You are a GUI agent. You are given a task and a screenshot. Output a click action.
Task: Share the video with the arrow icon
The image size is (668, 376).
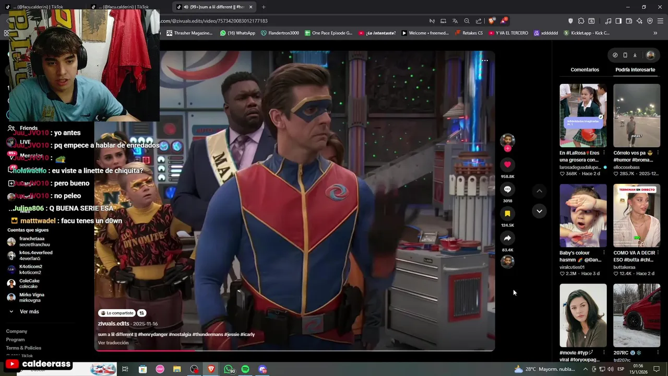[x=507, y=238]
